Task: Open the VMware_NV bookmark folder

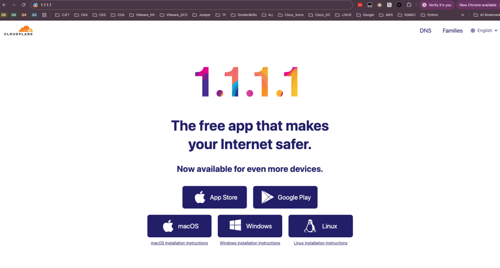Action: pos(142,15)
